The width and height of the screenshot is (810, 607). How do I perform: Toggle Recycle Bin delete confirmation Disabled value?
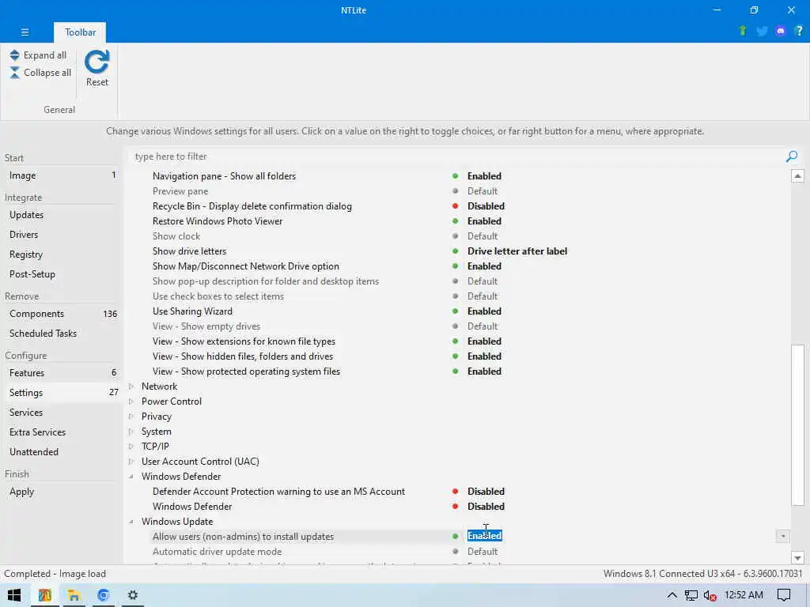[x=486, y=206]
